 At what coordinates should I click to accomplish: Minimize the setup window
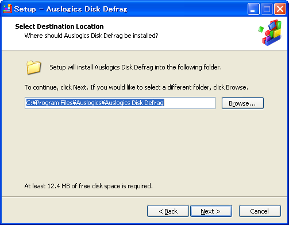coord(253,9)
